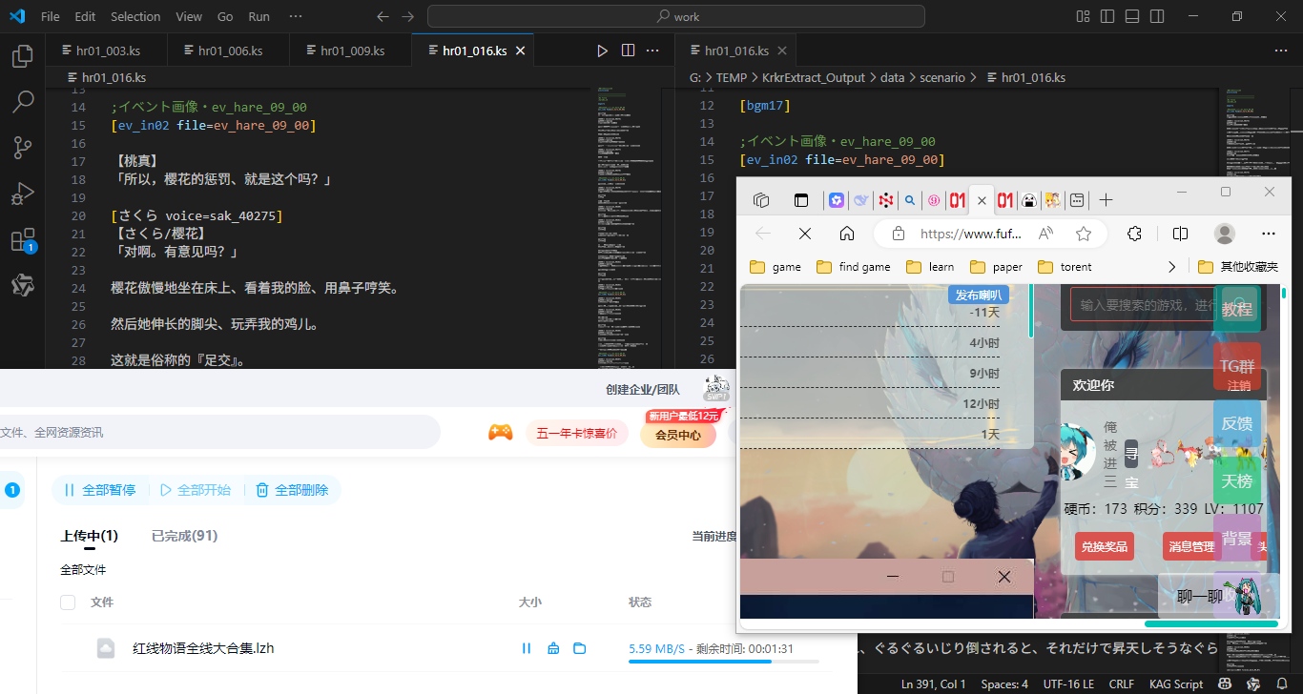1303x694 pixels.
Task: Click the browser home icon
Action: coord(847,234)
